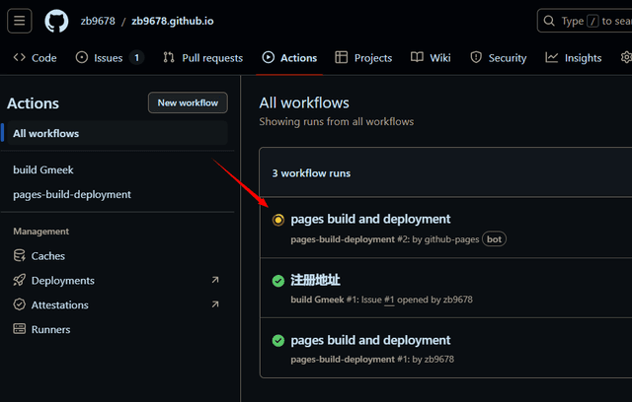Image resolution: width=632 pixels, height=402 pixels.
Task: Click the New workflow button
Action: click(x=188, y=102)
